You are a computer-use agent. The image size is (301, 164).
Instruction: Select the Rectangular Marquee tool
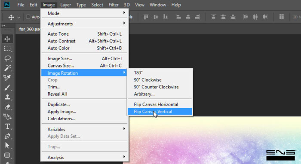click(x=7, y=49)
